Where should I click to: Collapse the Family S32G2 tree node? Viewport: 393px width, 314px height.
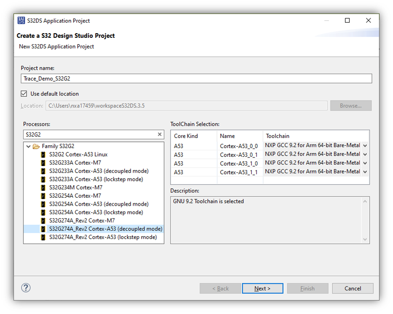pos(28,146)
